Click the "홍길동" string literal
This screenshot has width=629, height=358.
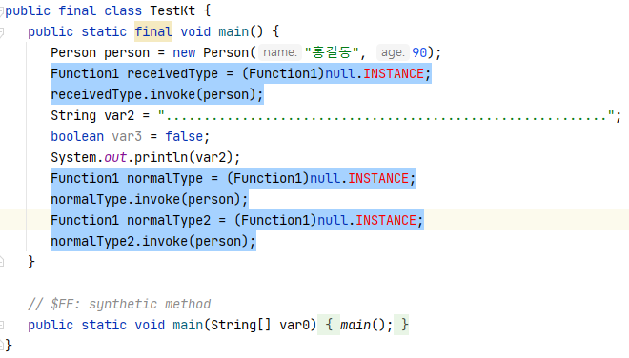[x=332, y=52]
